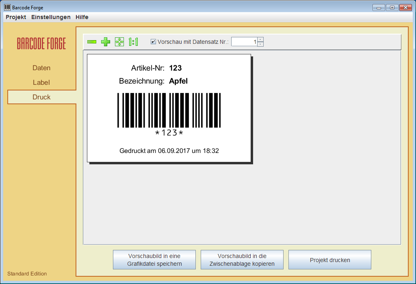This screenshot has height=284, width=416.
Task: Click the Gedruckt am 06.09.2017 text
Action: [169, 151]
